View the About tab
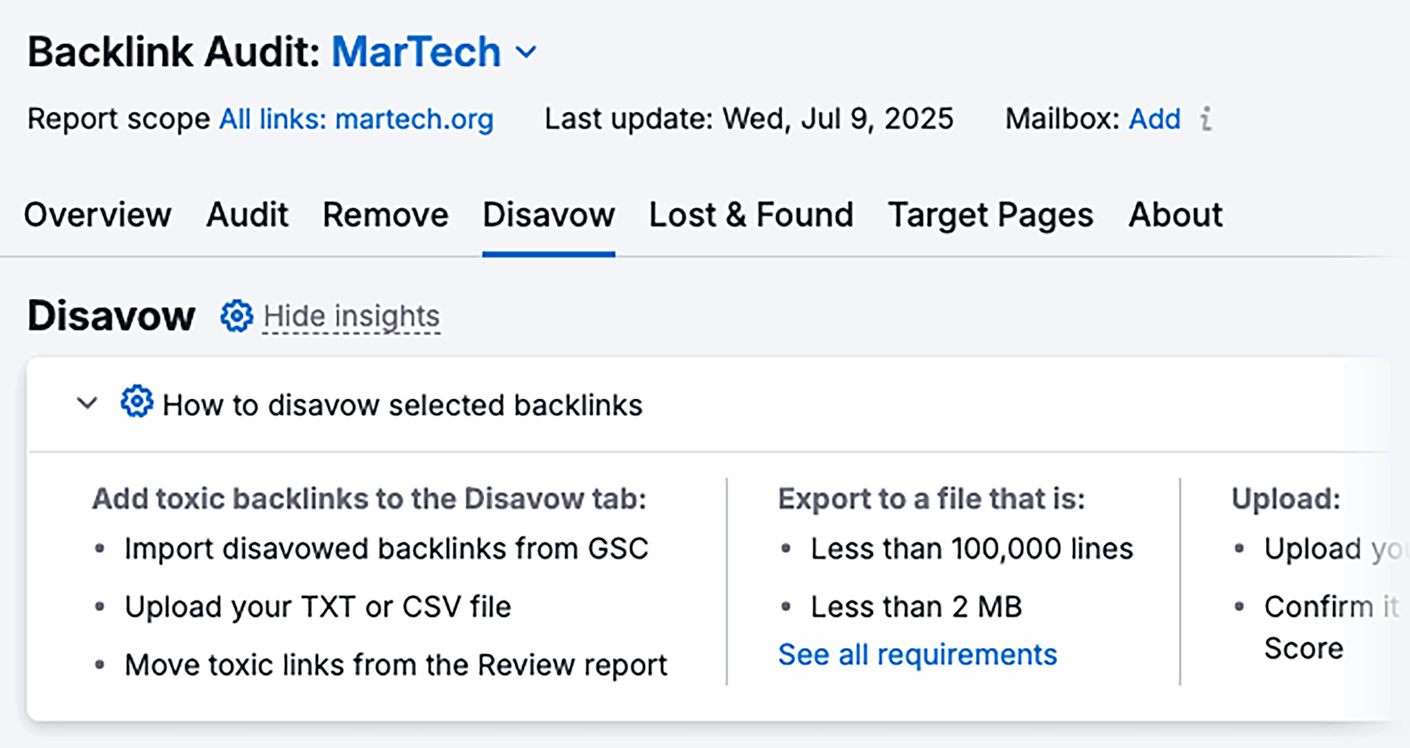The image size is (1410, 748). [1175, 215]
